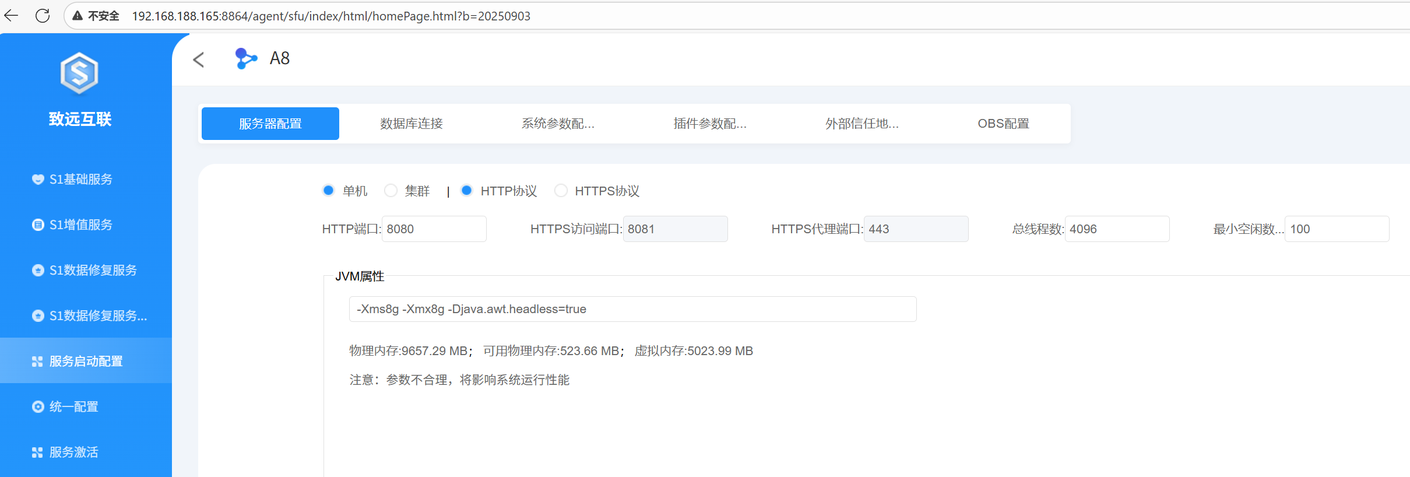The width and height of the screenshot is (1410, 477).
Task: Click the JVM属性 section label
Action: (x=360, y=276)
